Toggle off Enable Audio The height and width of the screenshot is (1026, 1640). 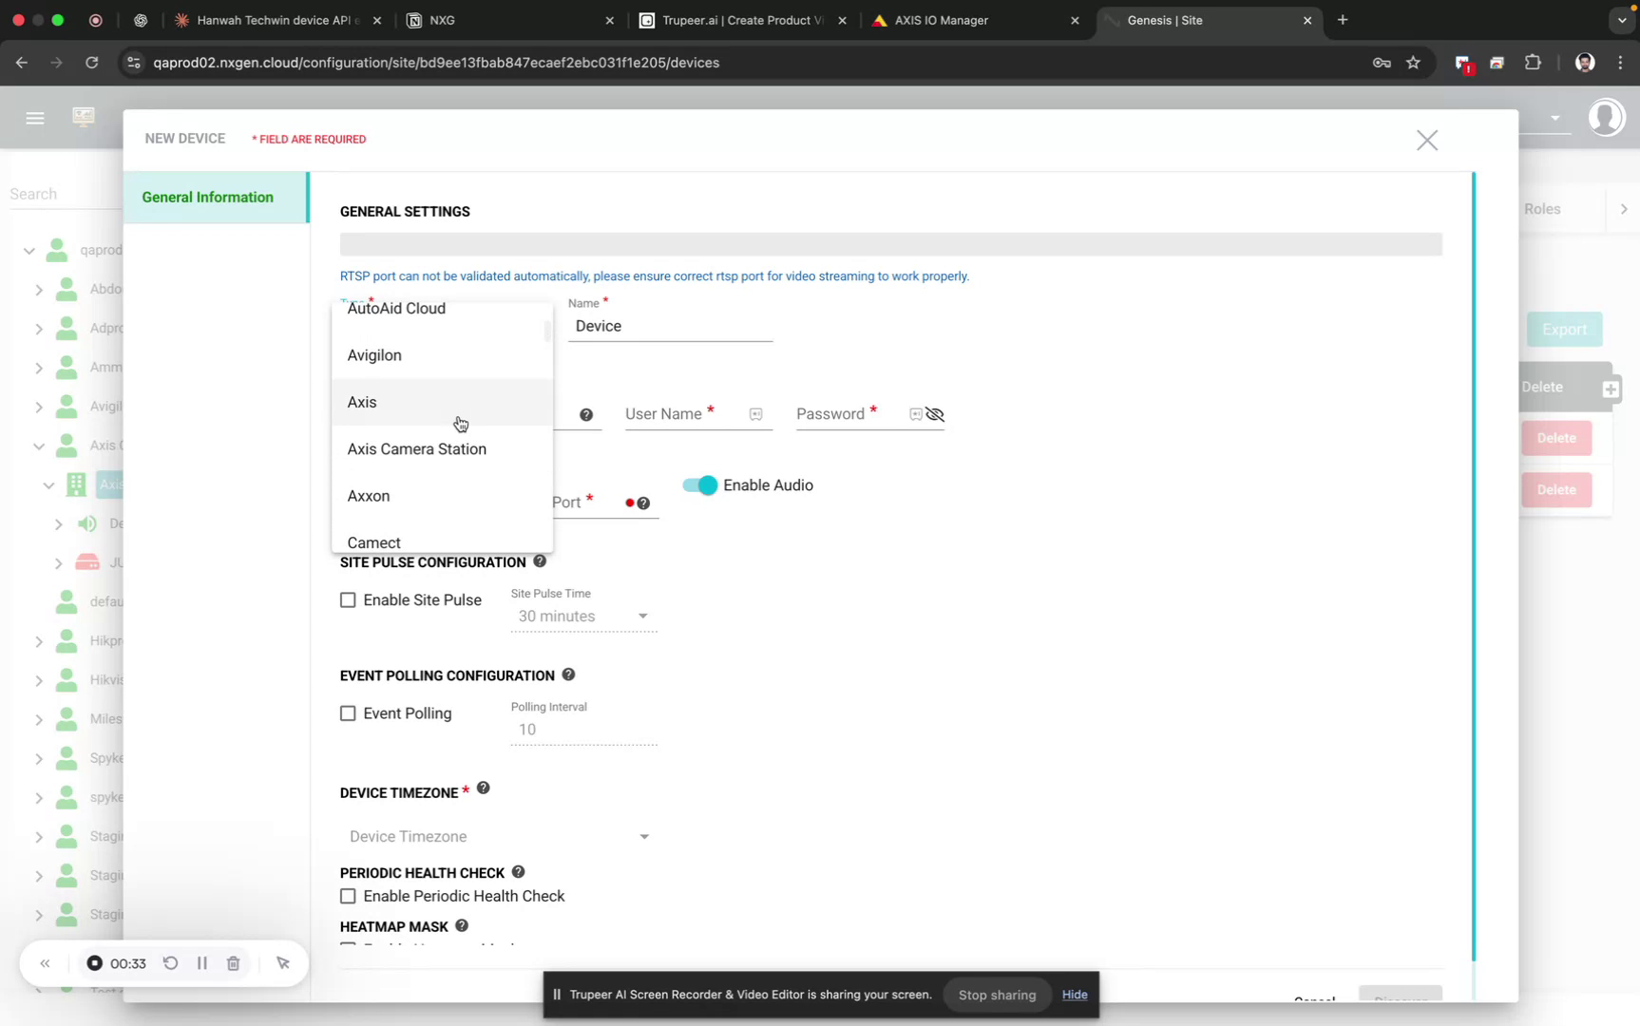pyautogui.click(x=698, y=484)
